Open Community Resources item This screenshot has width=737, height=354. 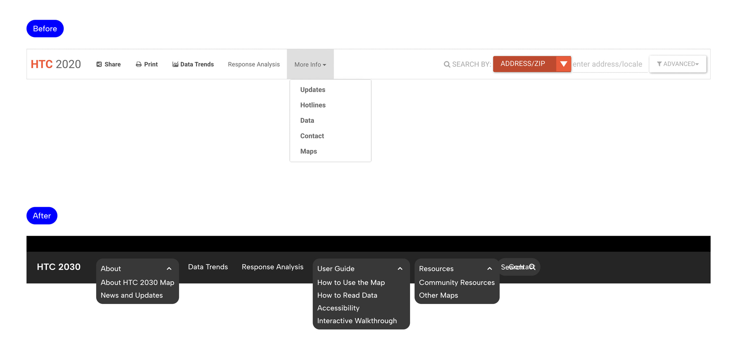(457, 282)
